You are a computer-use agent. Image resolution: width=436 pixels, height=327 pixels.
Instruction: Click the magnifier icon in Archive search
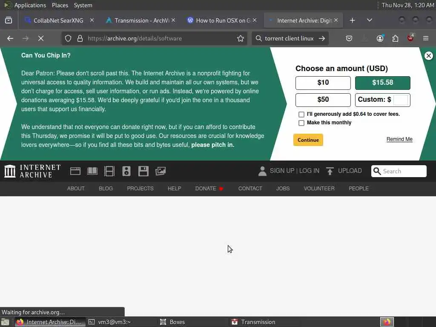pyautogui.click(x=377, y=171)
